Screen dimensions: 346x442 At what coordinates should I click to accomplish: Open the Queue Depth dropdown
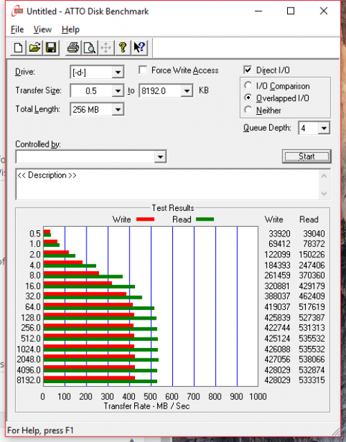(x=324, y=128)
